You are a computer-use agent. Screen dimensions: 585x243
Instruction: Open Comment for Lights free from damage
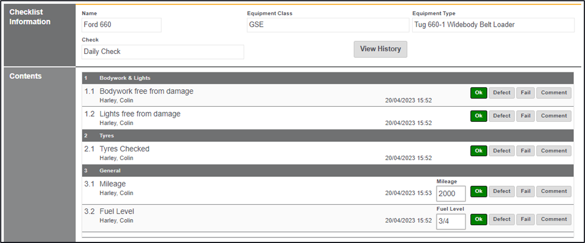click(553, 116)
